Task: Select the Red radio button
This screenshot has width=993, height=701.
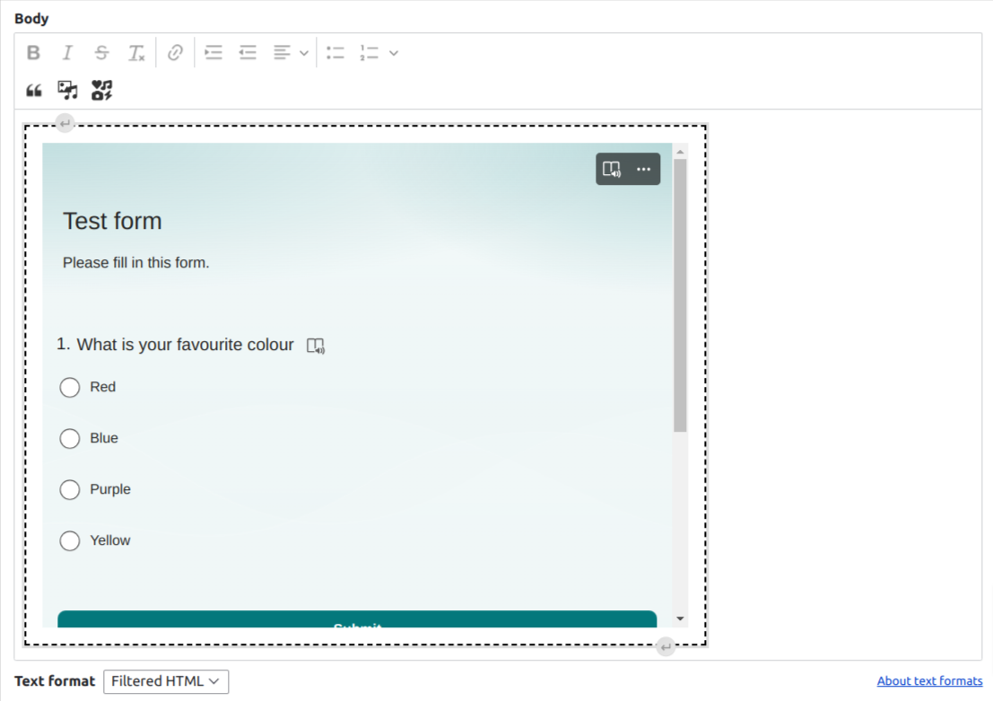Action: pyautogui.click(x=69, y=387)
